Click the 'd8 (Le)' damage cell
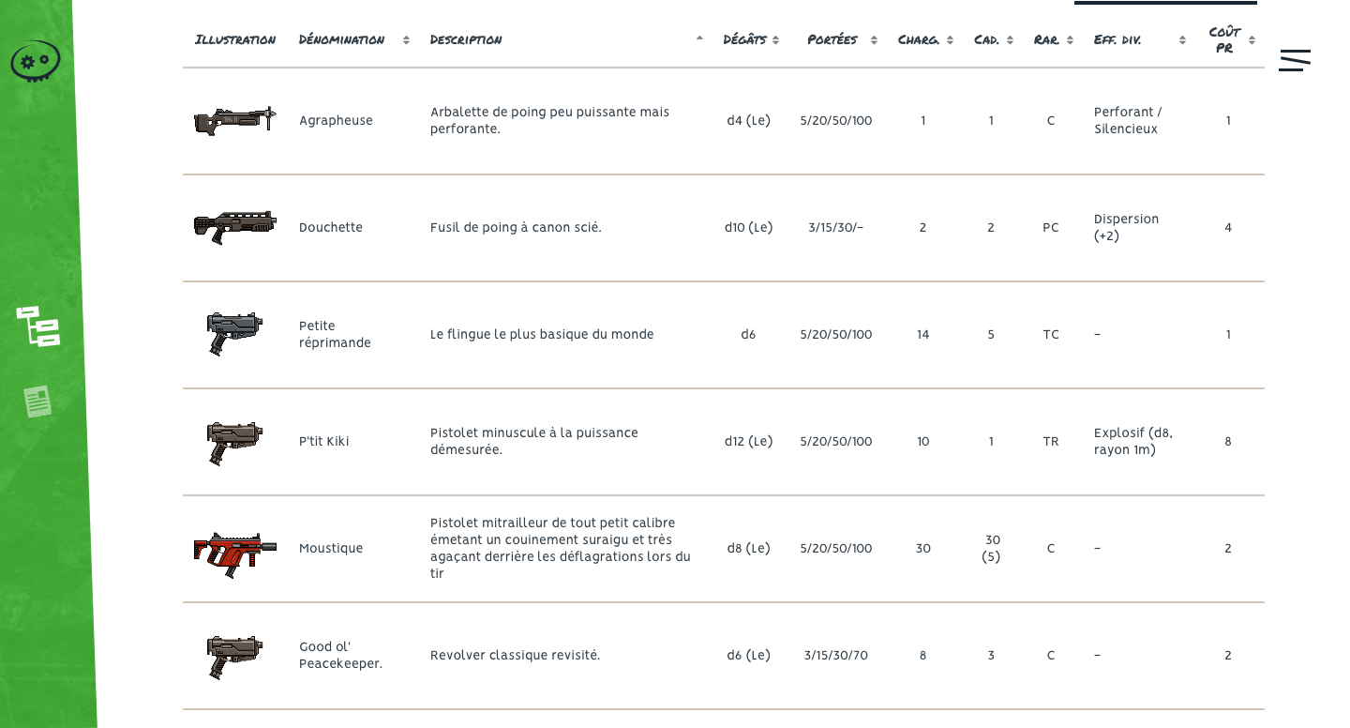This screenshot has height=728, width=1350. coord(748,549)
